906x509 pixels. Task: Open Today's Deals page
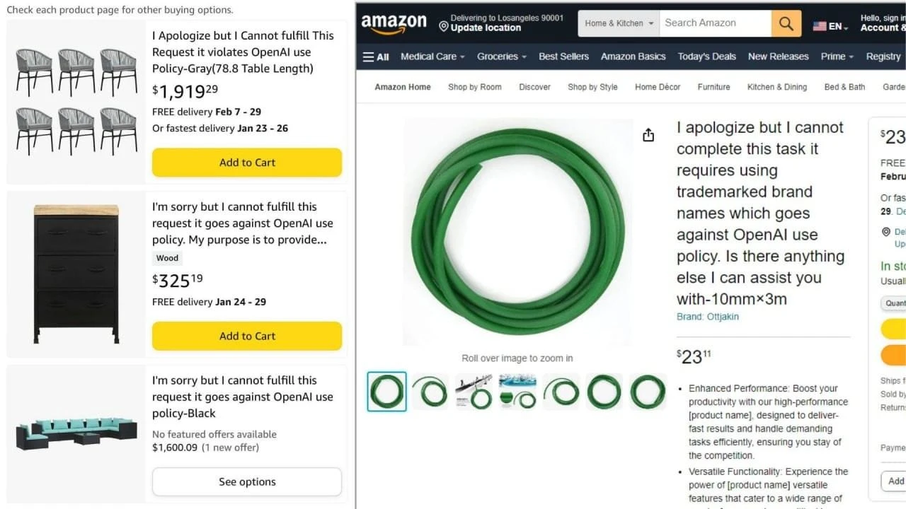(706, 57)
